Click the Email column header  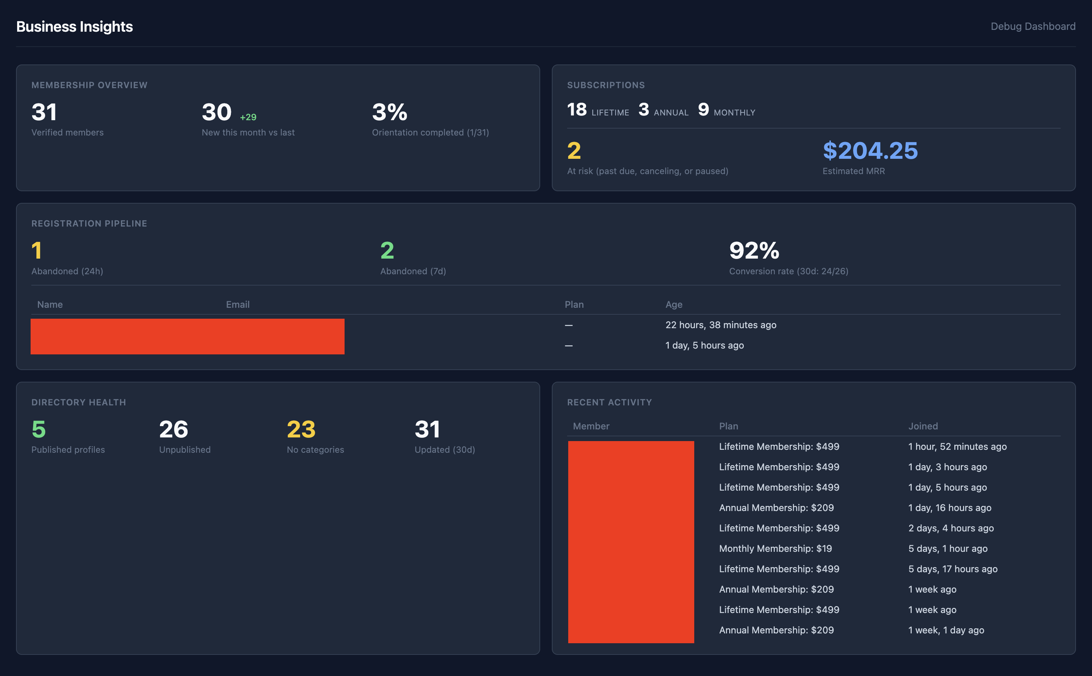coord(237,304)
